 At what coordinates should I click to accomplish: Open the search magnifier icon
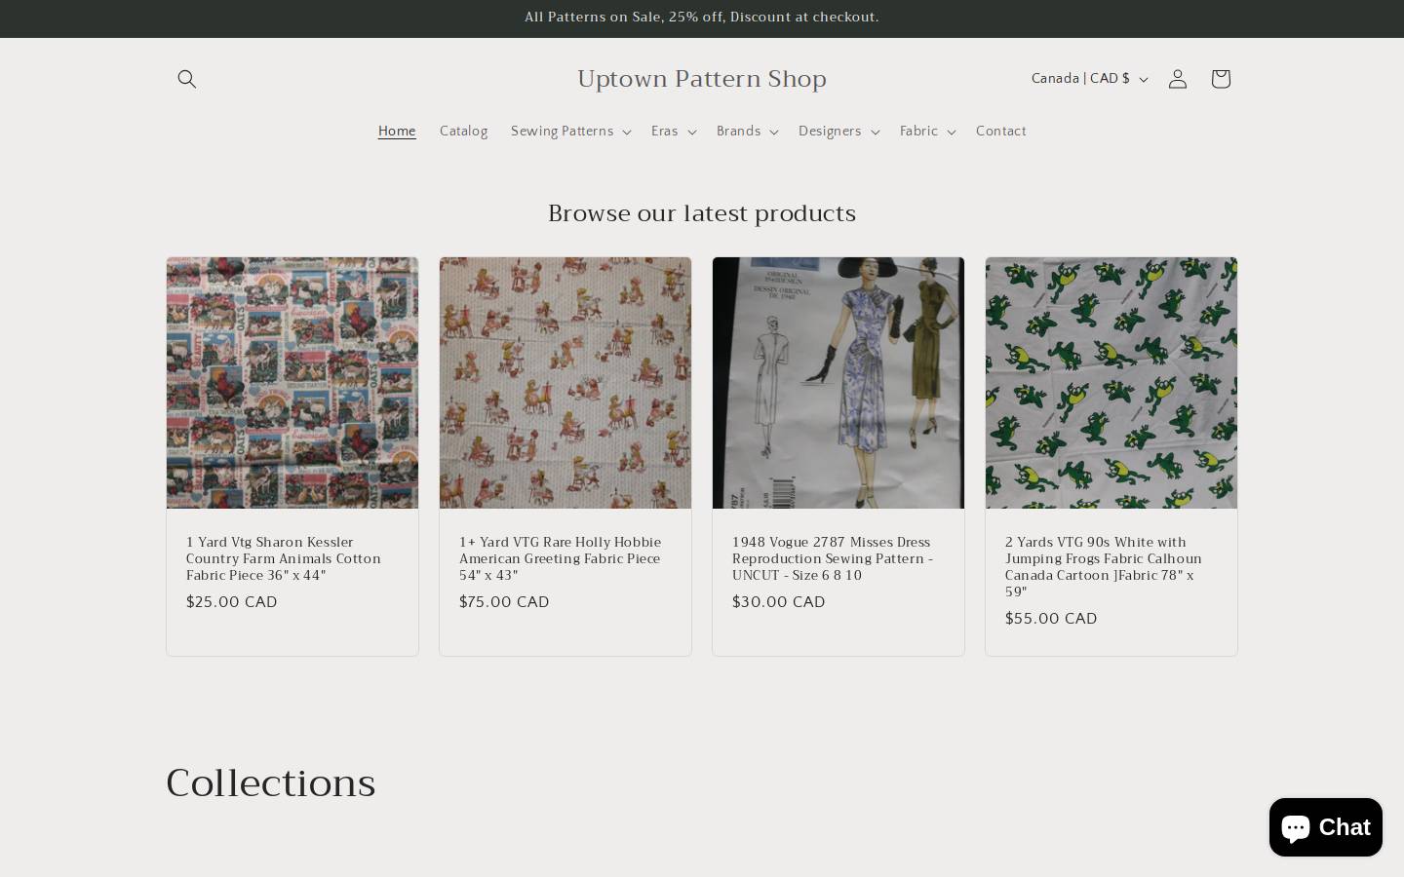(187, 79)
